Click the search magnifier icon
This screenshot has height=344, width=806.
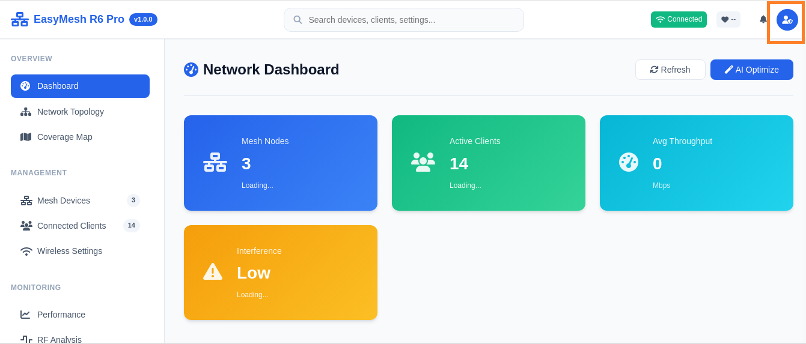click(298, 20)
